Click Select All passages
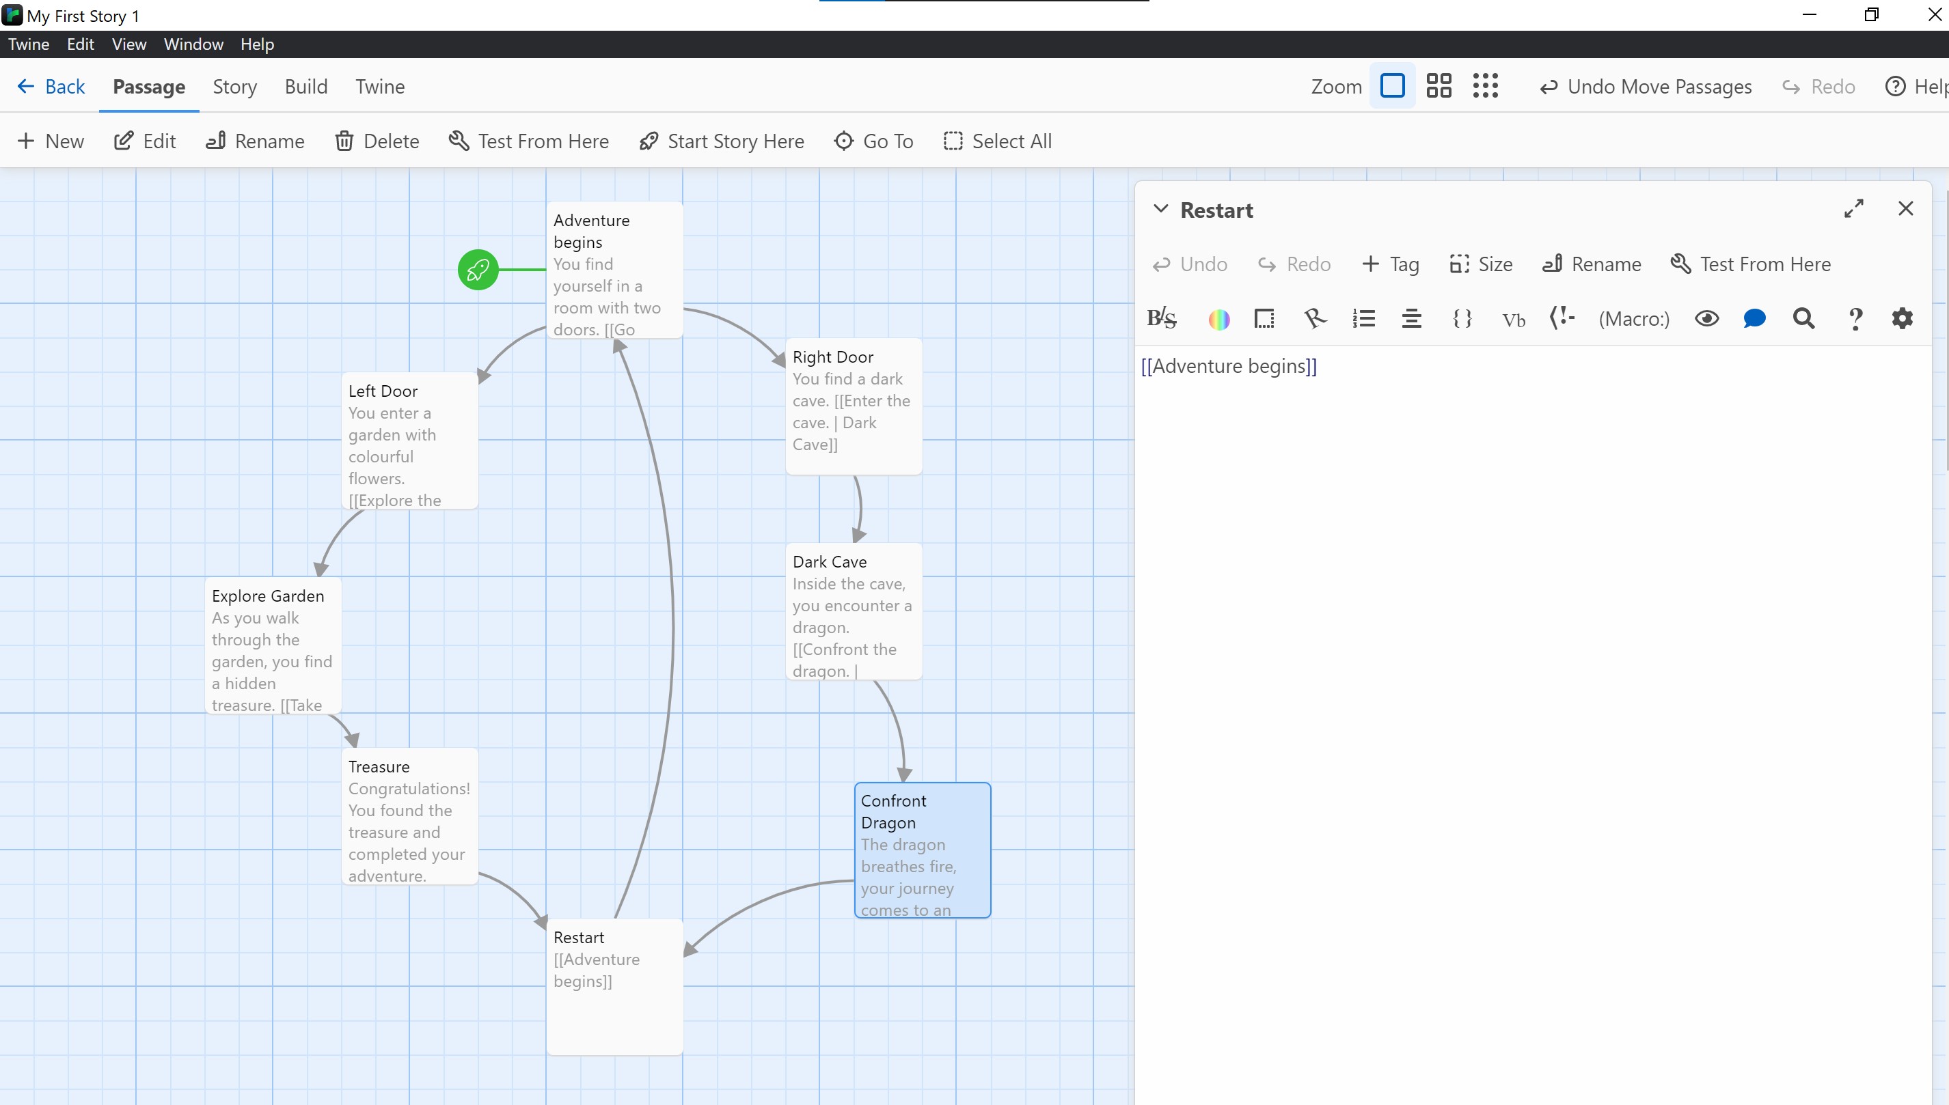This screenshot has height=1105, width=1949. click(997, 141)
